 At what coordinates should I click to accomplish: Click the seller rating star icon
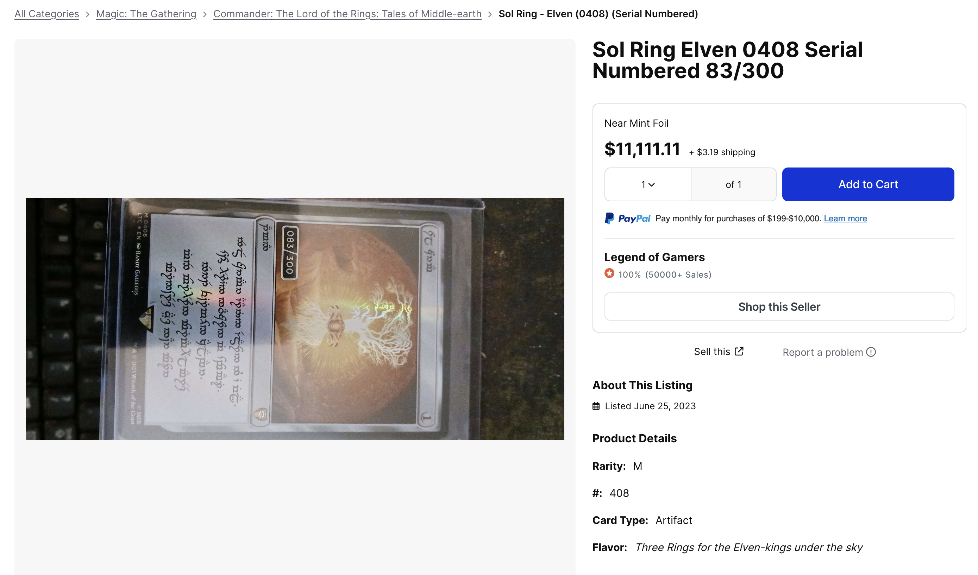pos(609,273)
